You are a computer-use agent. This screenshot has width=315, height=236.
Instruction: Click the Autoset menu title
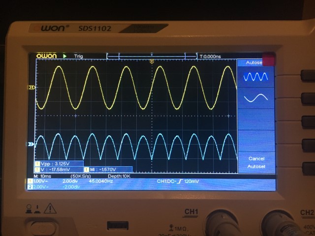[254, 62]
